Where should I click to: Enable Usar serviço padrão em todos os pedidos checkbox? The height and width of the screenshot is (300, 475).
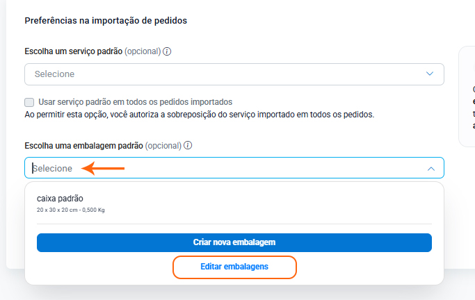coord(29,102)
